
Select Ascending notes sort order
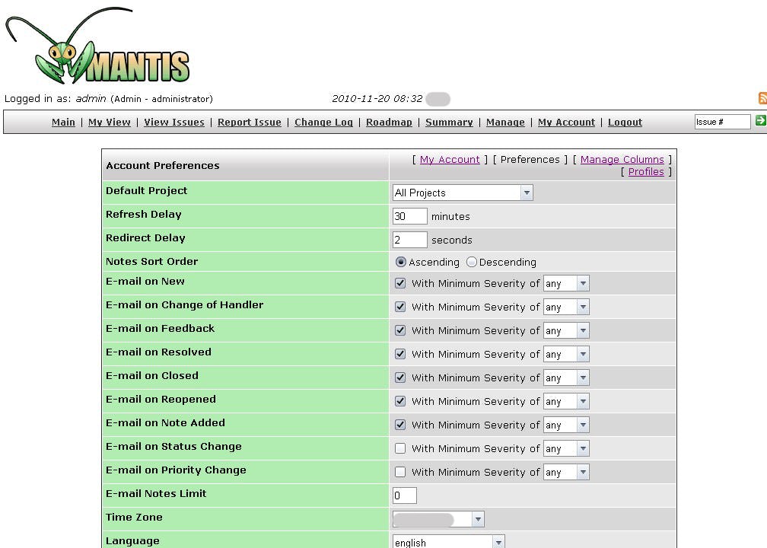pos(400,263)
